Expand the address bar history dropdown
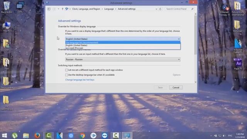This screenshot has height=139, width=247. 156,9
